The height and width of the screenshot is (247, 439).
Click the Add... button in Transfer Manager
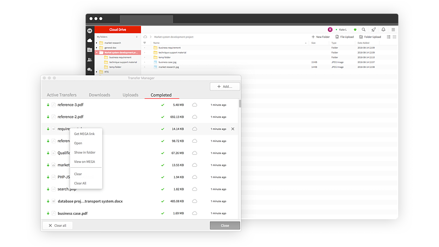pos(225,87)
